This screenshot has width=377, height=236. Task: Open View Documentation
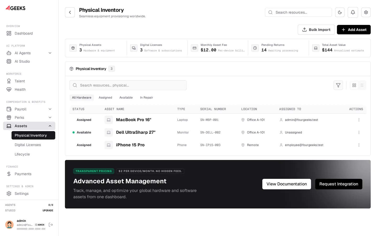pos(287,184)
